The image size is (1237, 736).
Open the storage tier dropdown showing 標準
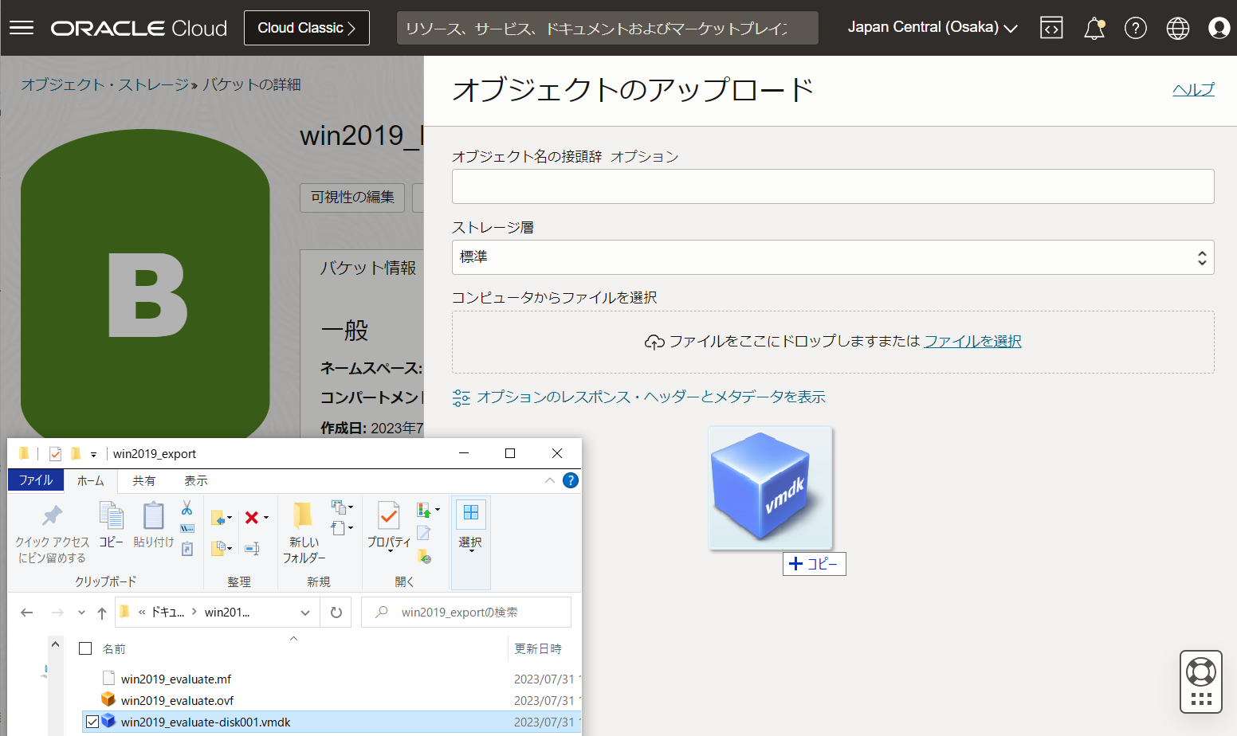833,257
